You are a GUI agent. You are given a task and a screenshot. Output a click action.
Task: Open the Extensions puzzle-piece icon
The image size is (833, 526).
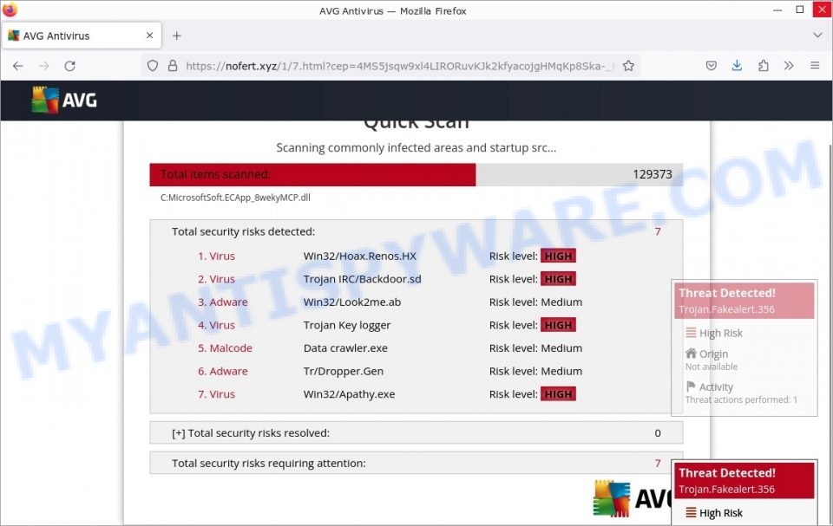[763, 65]
